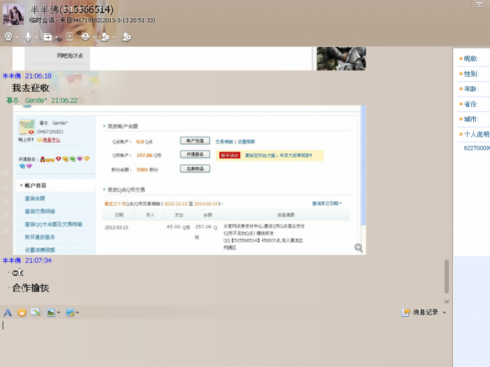The height and width of the screenshot is (367, 490).
Task: Open the block contact dropdown arrow
Action: (113, 37)
